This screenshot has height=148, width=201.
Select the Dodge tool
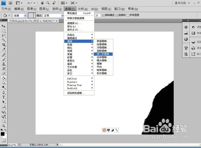point(4,87)
